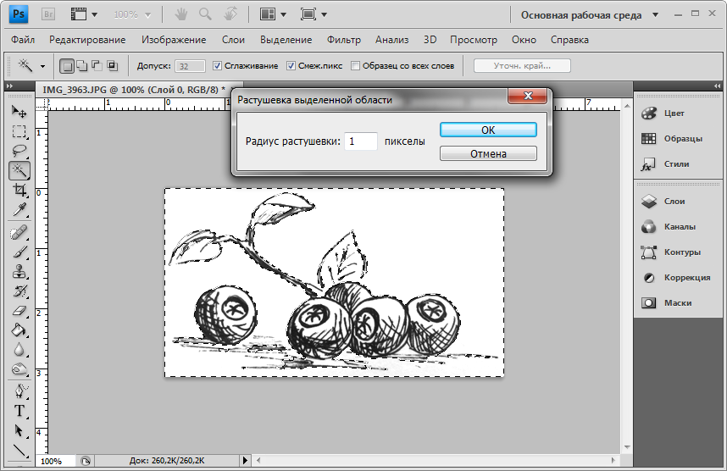Choose Add to selection mode button
The image size is (727, 471).
point(81,66)
